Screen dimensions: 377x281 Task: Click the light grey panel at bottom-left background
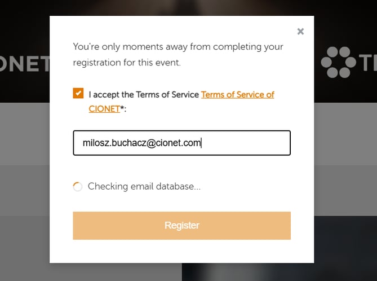click(25, 248)
